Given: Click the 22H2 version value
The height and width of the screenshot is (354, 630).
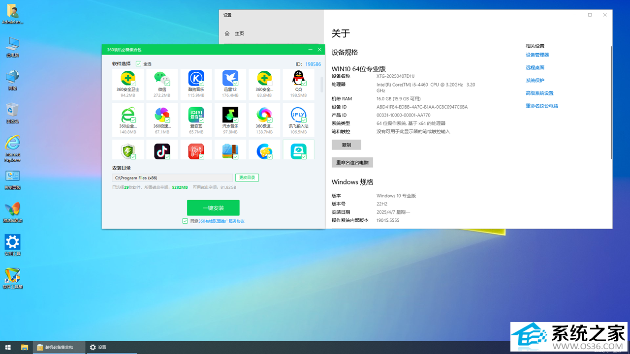Looking at the screenshot, I should (382, 204).
